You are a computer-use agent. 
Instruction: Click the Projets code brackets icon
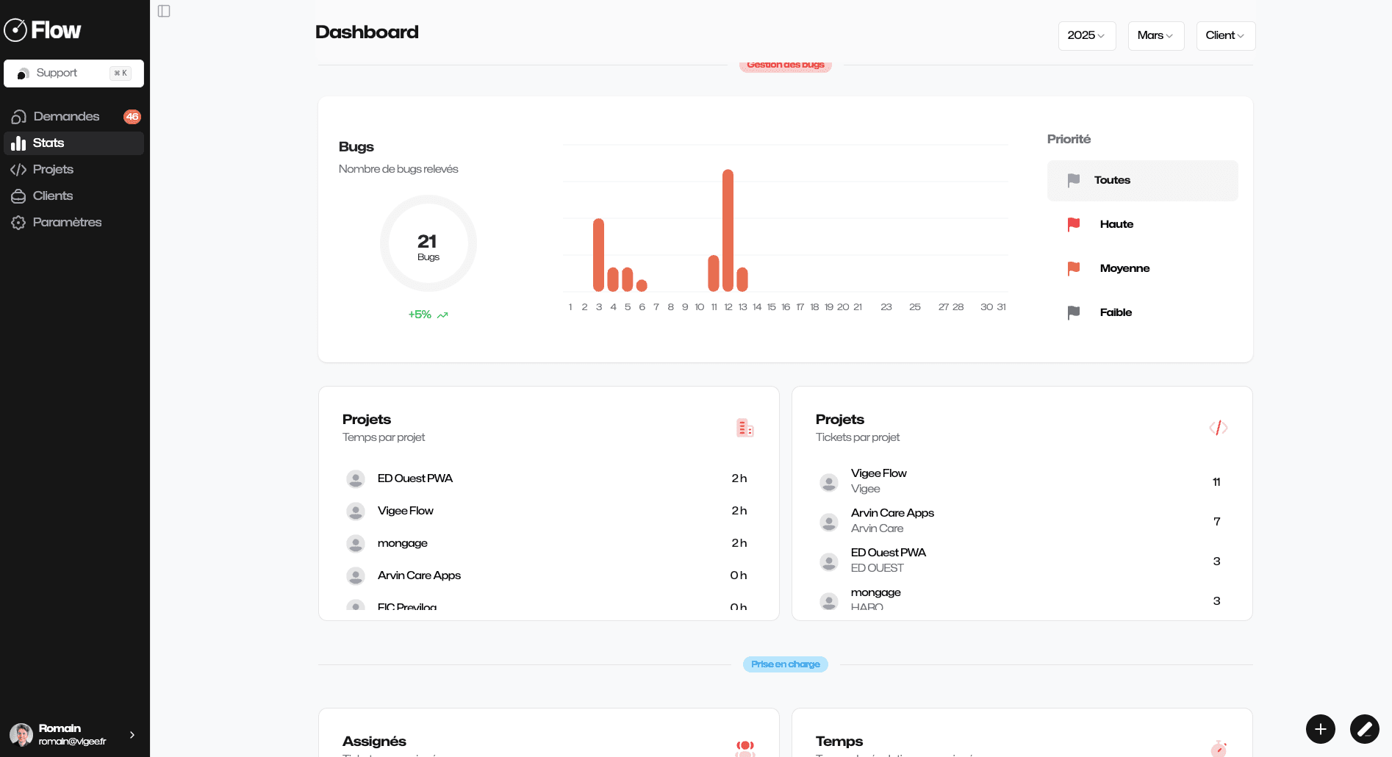tap(18, 169)
